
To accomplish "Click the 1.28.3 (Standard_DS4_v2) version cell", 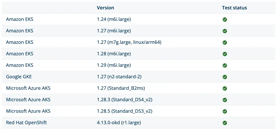I will [125, 100].
